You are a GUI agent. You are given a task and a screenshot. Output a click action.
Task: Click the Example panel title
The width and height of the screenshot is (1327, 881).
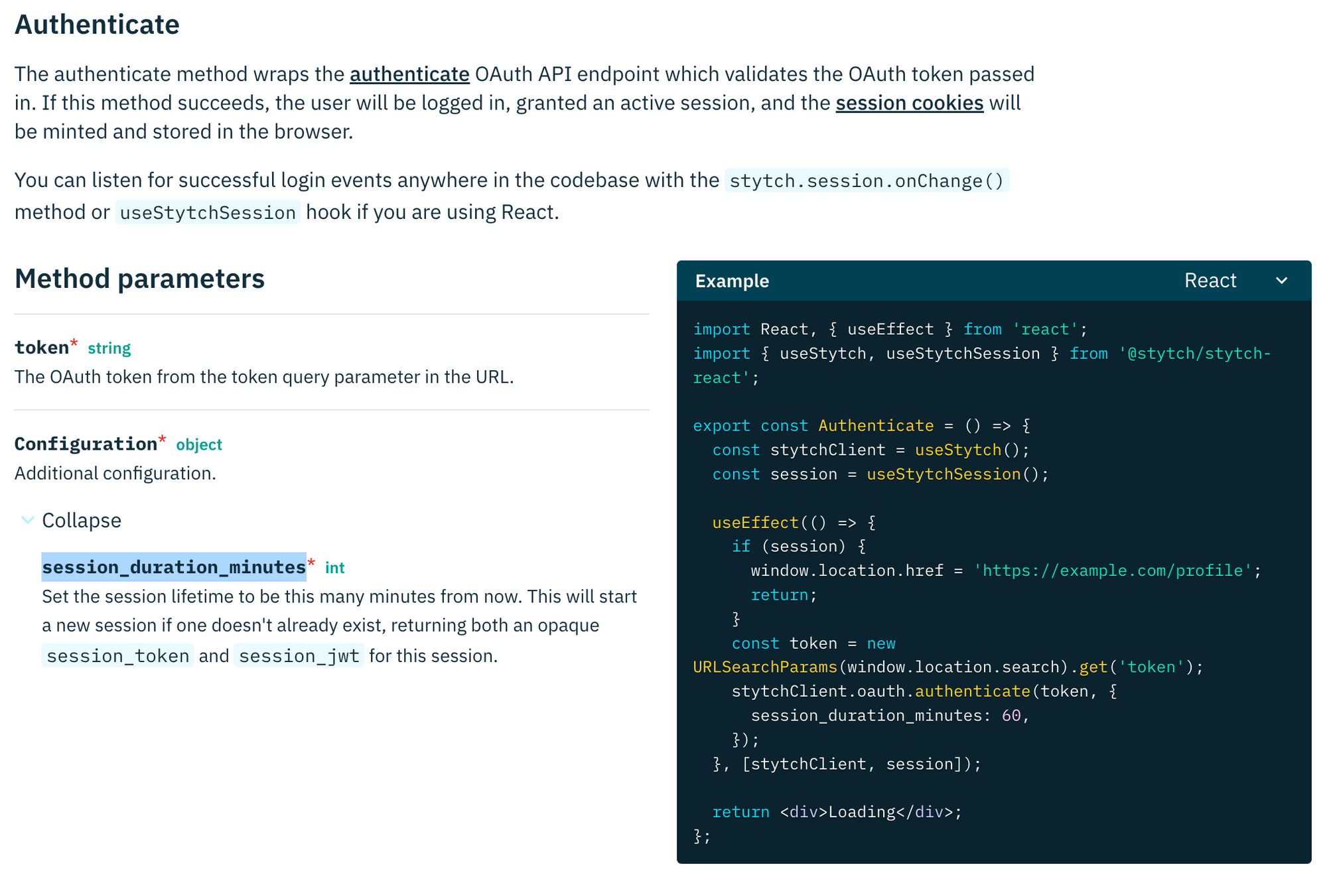pyautogui.click(x=732, y=281)
